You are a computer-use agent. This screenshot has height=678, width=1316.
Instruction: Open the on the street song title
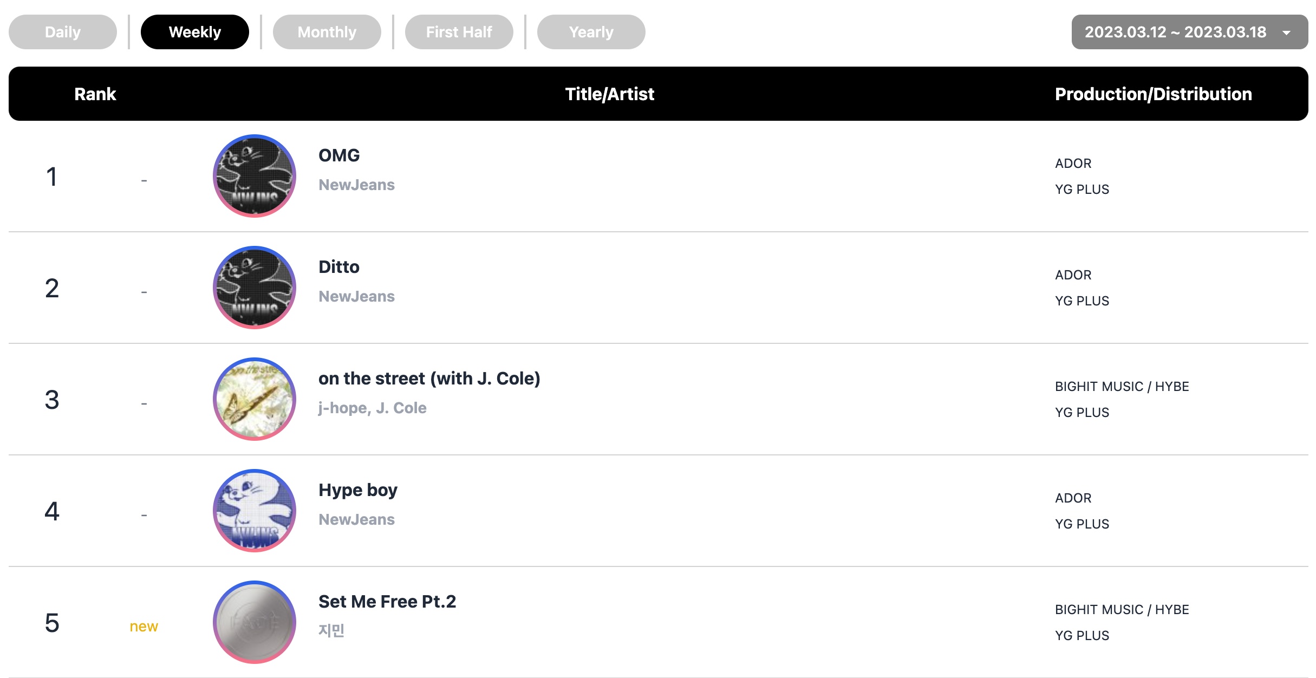pyautogui.click(x=429, y=379)
